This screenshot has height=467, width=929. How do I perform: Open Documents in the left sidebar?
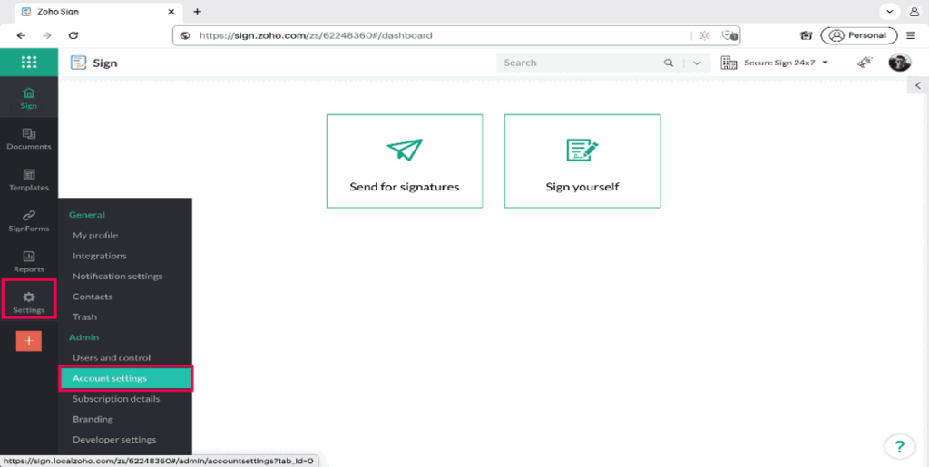click(x=29, y=138)
